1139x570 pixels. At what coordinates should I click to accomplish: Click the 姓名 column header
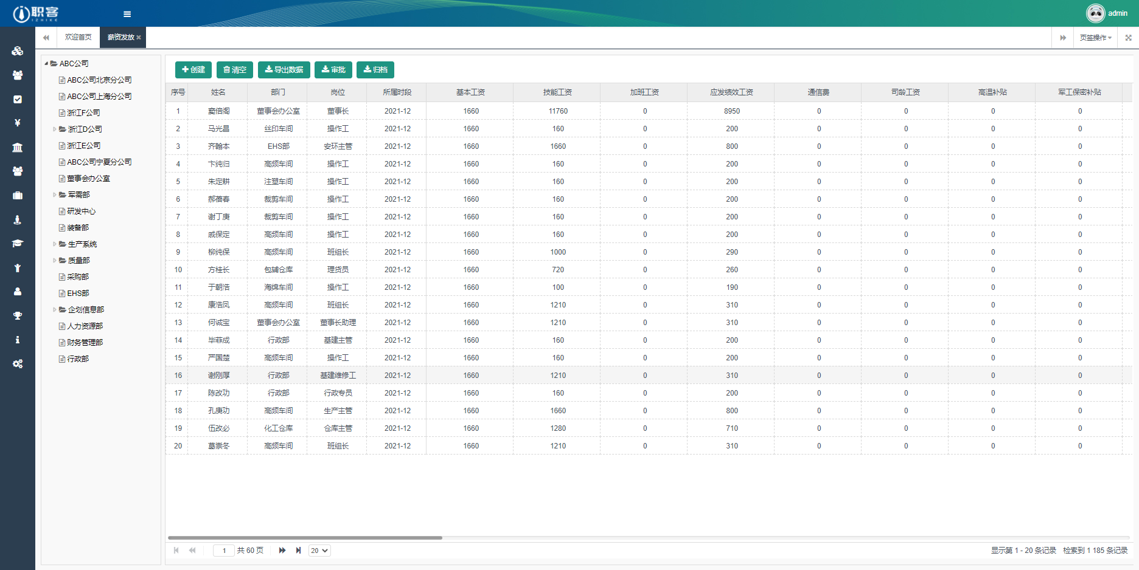(x=218, y=92)
